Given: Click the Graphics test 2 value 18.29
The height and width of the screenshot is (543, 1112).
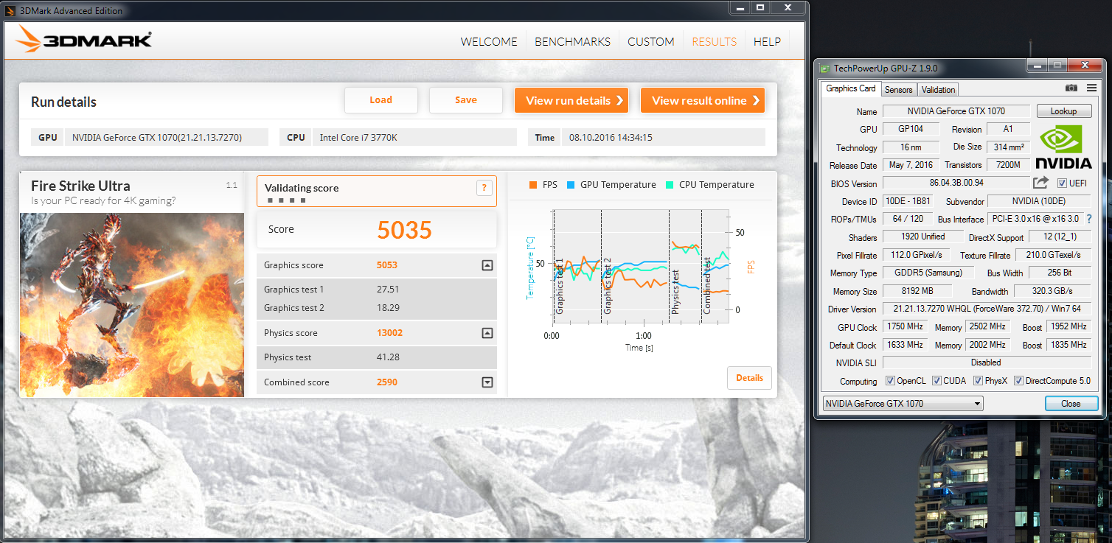Looking at the screenshot, I should pos(388,308).
